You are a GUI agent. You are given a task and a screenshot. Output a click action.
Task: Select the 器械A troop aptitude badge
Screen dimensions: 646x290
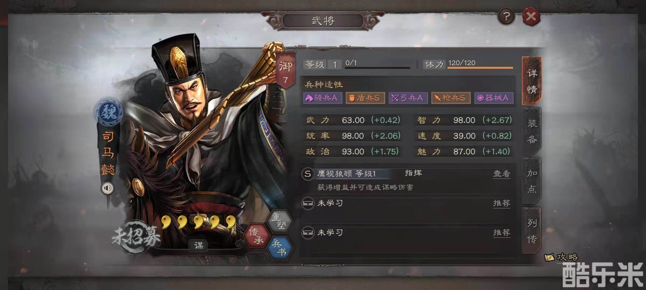(494, 98)
